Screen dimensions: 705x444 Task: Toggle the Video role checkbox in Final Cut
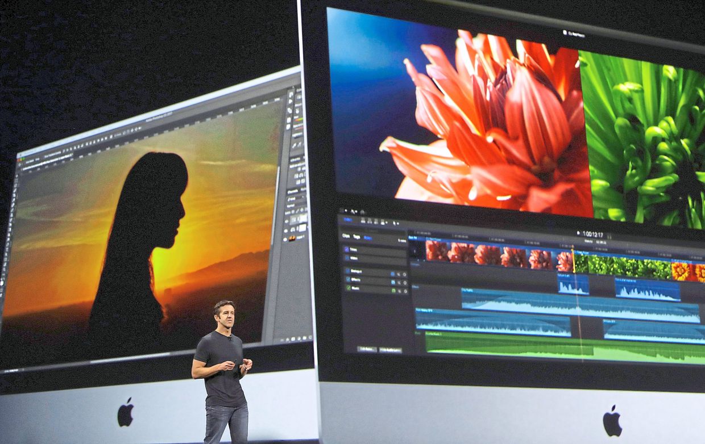point(347,258)
